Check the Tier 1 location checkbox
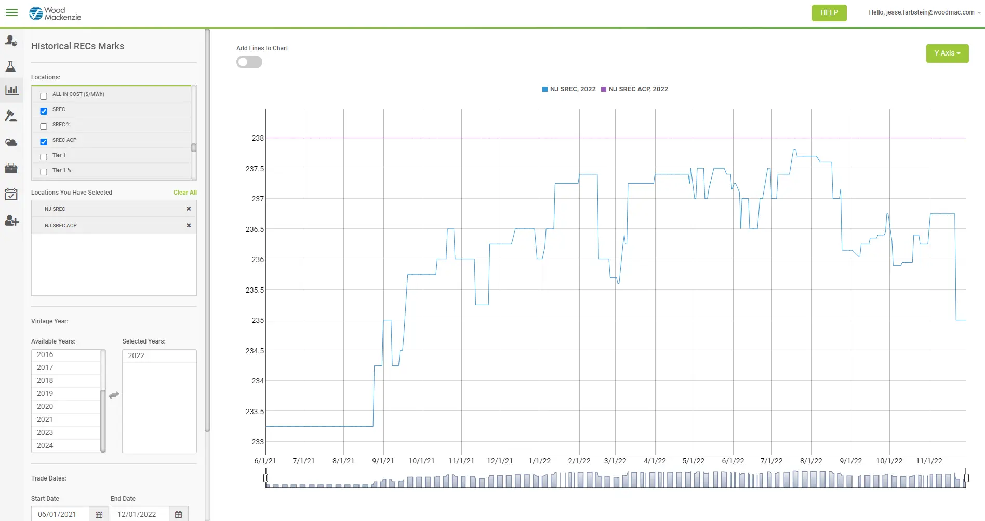The height and width of the screenshot is (521, 985). 44,157
